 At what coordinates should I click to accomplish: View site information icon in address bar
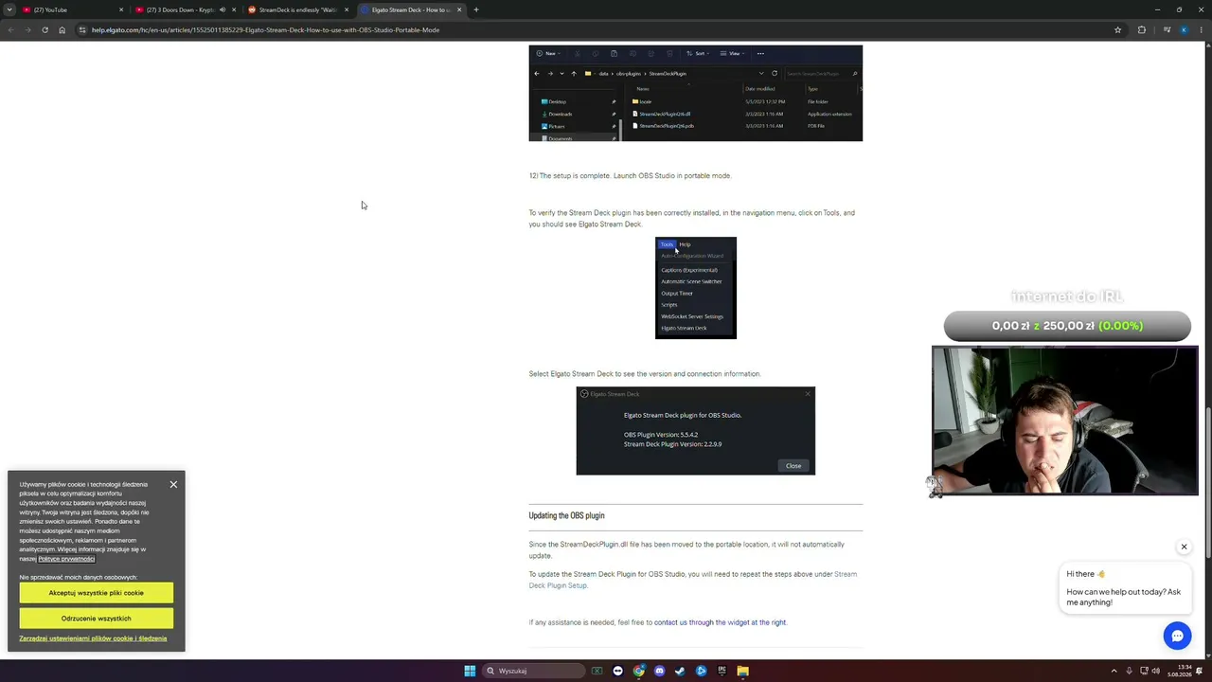point(82,29)
